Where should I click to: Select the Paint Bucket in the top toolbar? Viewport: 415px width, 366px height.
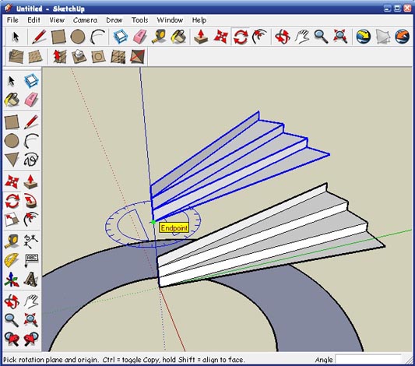[178, 37]
